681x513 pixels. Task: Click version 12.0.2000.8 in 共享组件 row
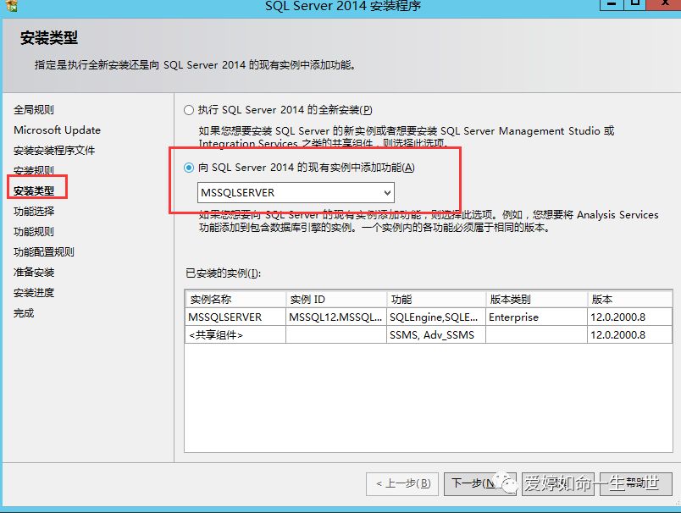click(629, 335)
